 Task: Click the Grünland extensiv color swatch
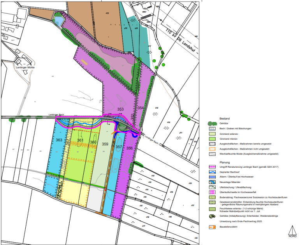pyautogui.click(x=212, y=133)
